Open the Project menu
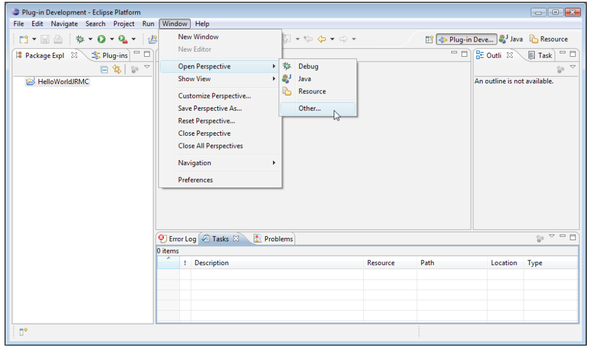This screenshot has height=348, width=592. coord(124,24)
